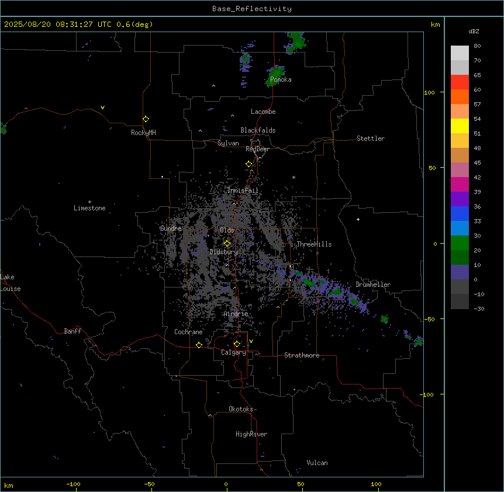The height and width of the screenshot is (492, 504).
Task: Click the ThreeHills label
Action: [314, 244]
